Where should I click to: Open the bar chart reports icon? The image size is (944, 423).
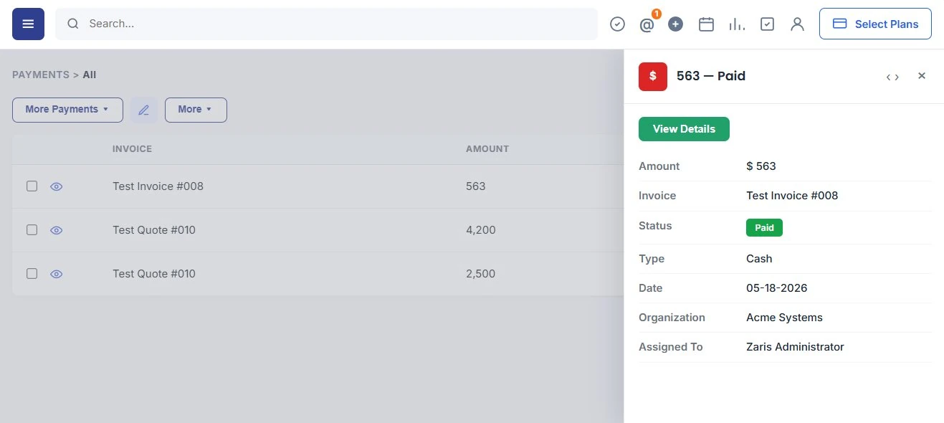[736, 24]
